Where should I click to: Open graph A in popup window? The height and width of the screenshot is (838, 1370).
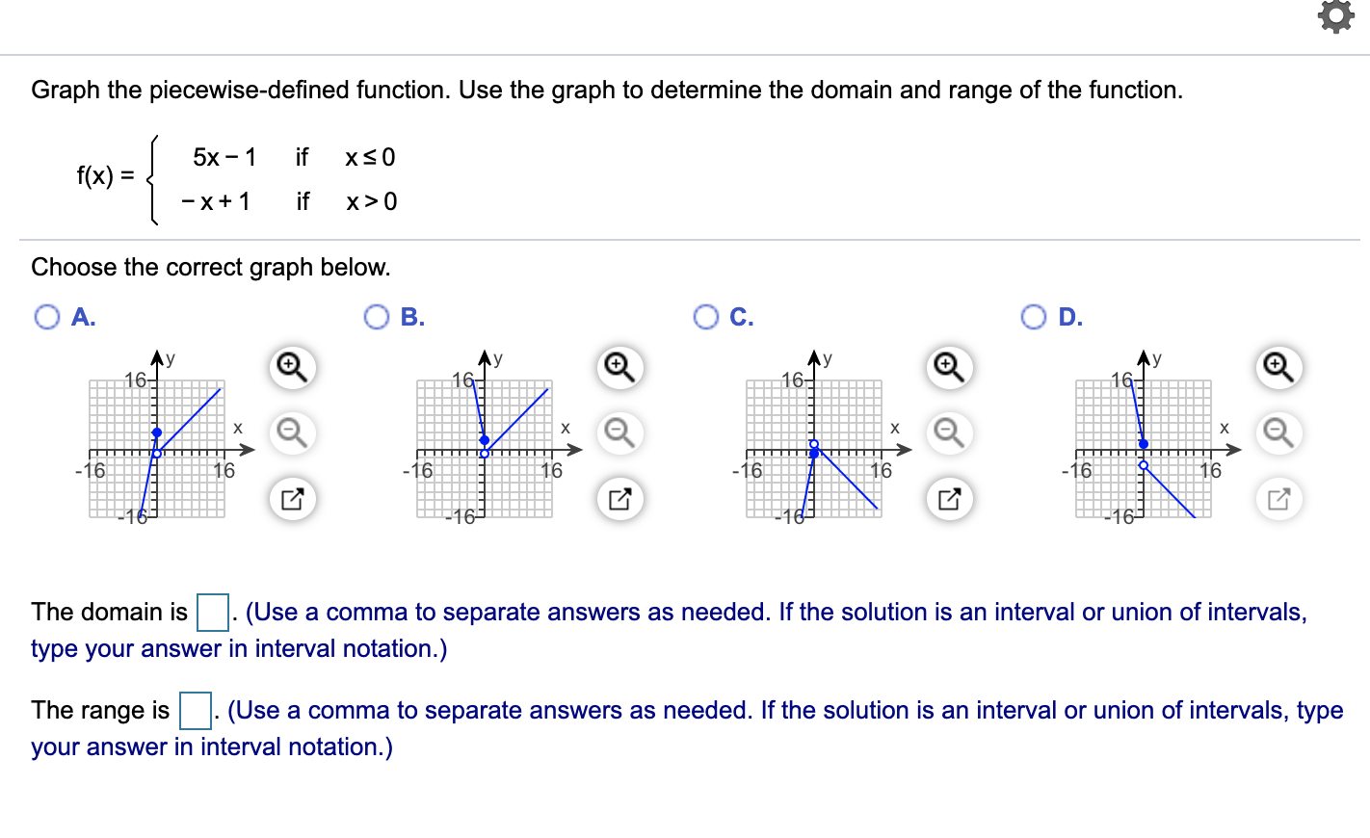pos(292,498)
